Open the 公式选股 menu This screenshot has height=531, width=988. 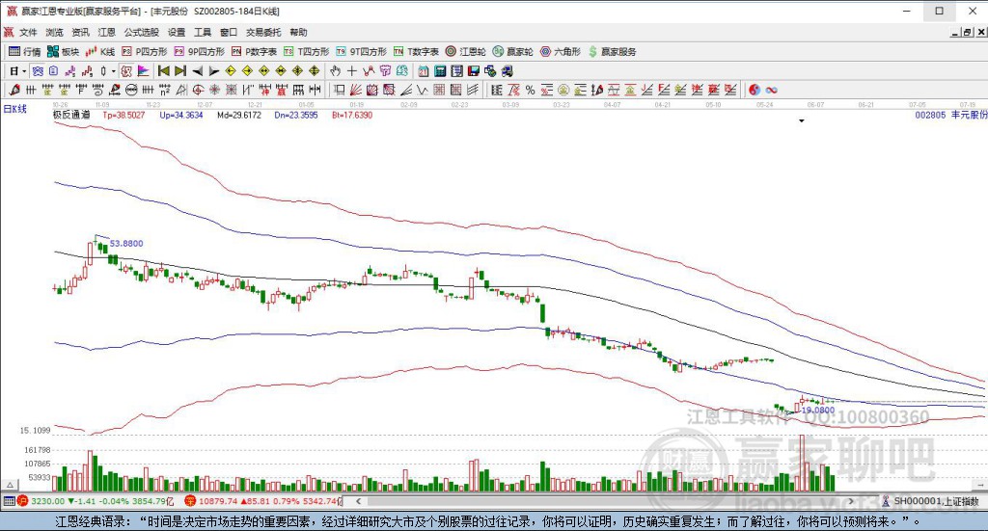tap(141, 32)
